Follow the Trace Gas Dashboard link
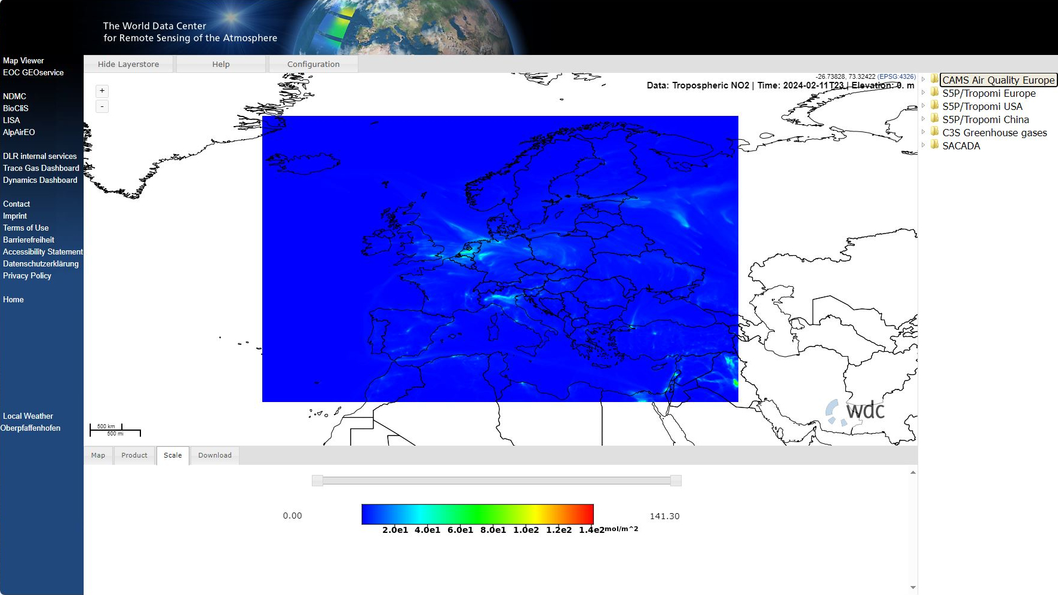Screen dimensions: 1058x595 click(x=41, y=168)
